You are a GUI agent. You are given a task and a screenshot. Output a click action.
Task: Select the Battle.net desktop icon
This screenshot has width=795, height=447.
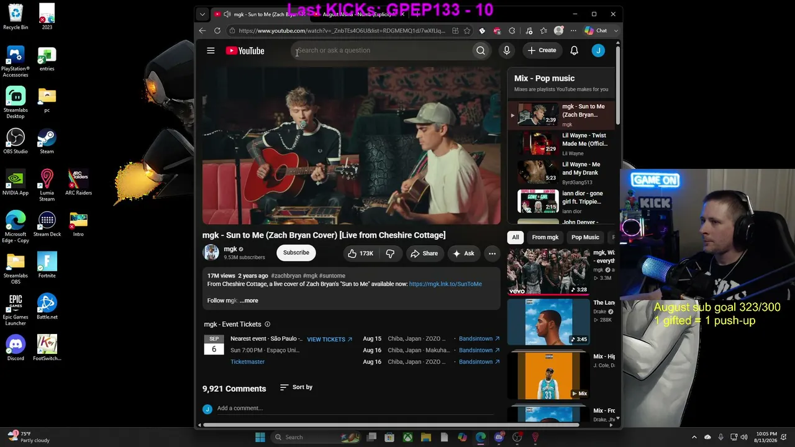pyautogui.click(x=47, y=306)
